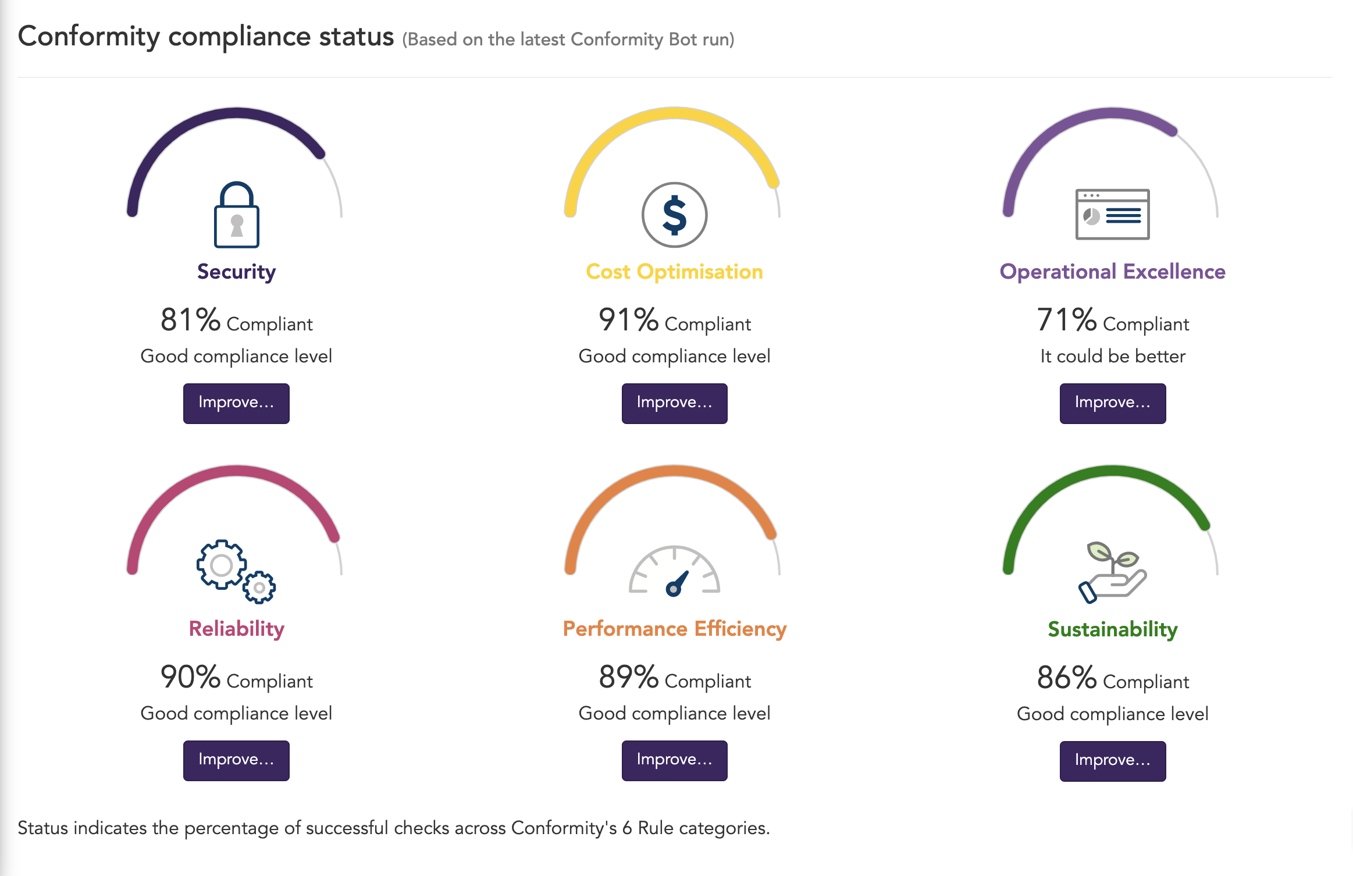Click the padlock icon above Security

tap(236, 215)
